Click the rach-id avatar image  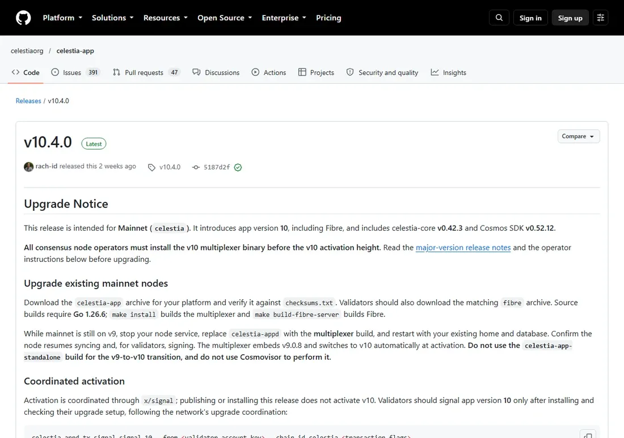[x=29, y=167]
